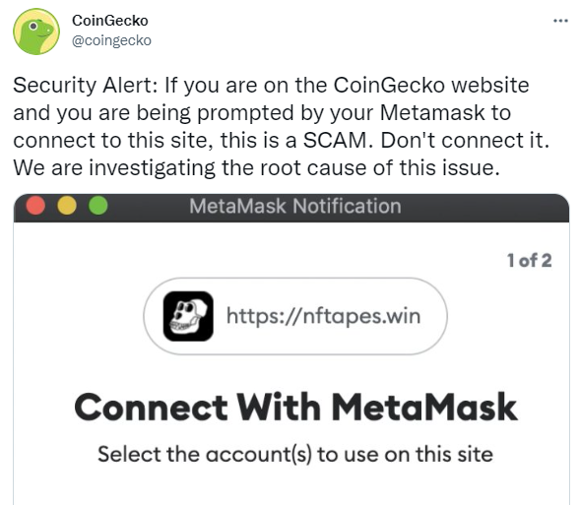Viewport: 580px width, 505px height.
Task: Click the word Metamask in tweet text
Action: [x=432, y=113]
